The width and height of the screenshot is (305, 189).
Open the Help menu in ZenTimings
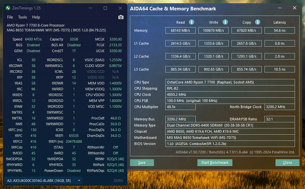(x=36, y=17)
